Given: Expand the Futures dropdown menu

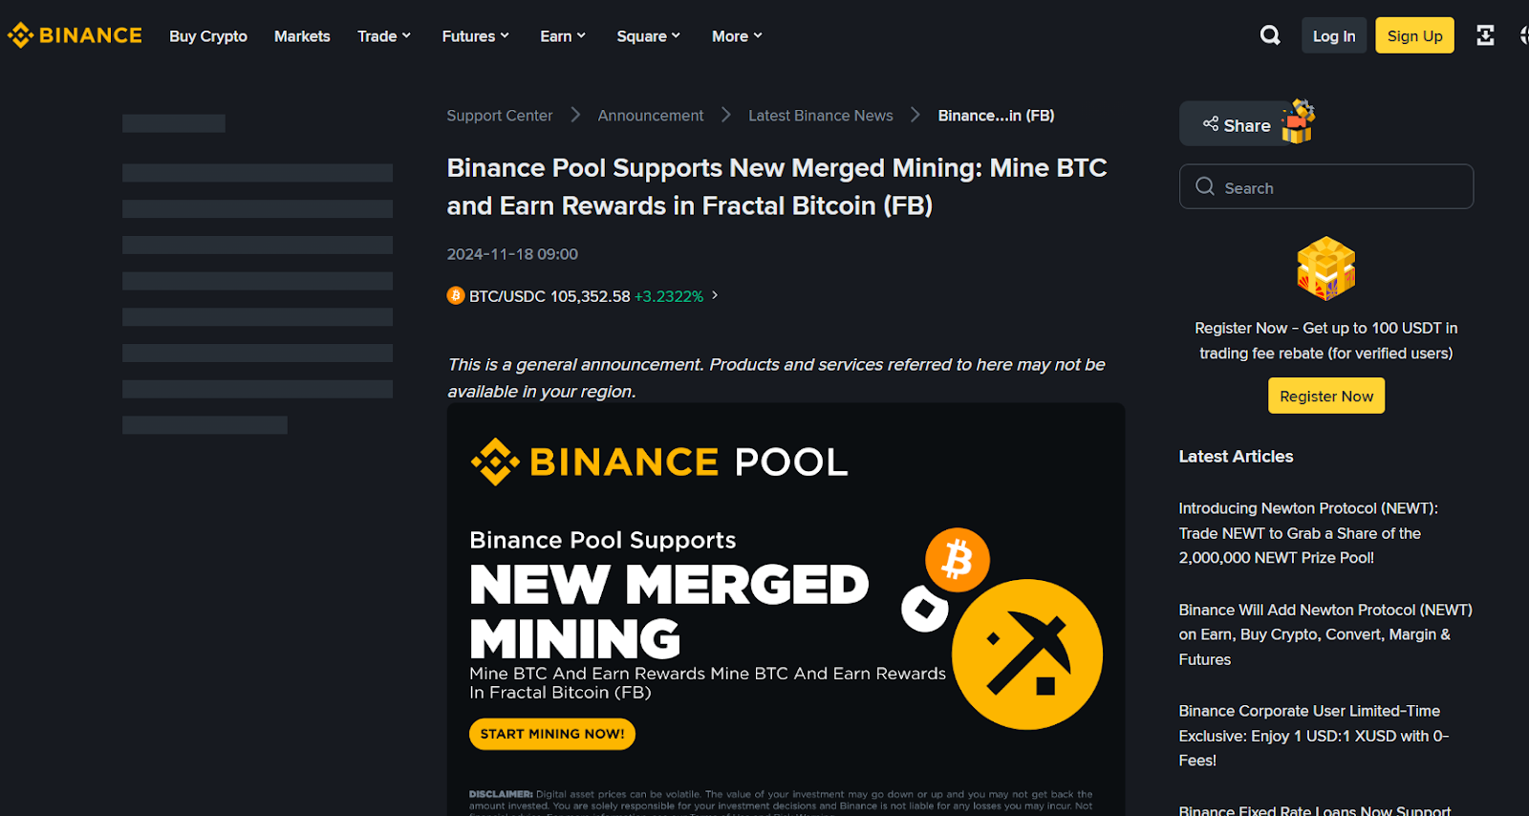Looking at the screenshot, I should pos(475,36).
